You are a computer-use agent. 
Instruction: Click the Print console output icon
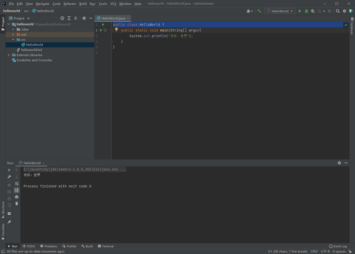coord(17,197)
